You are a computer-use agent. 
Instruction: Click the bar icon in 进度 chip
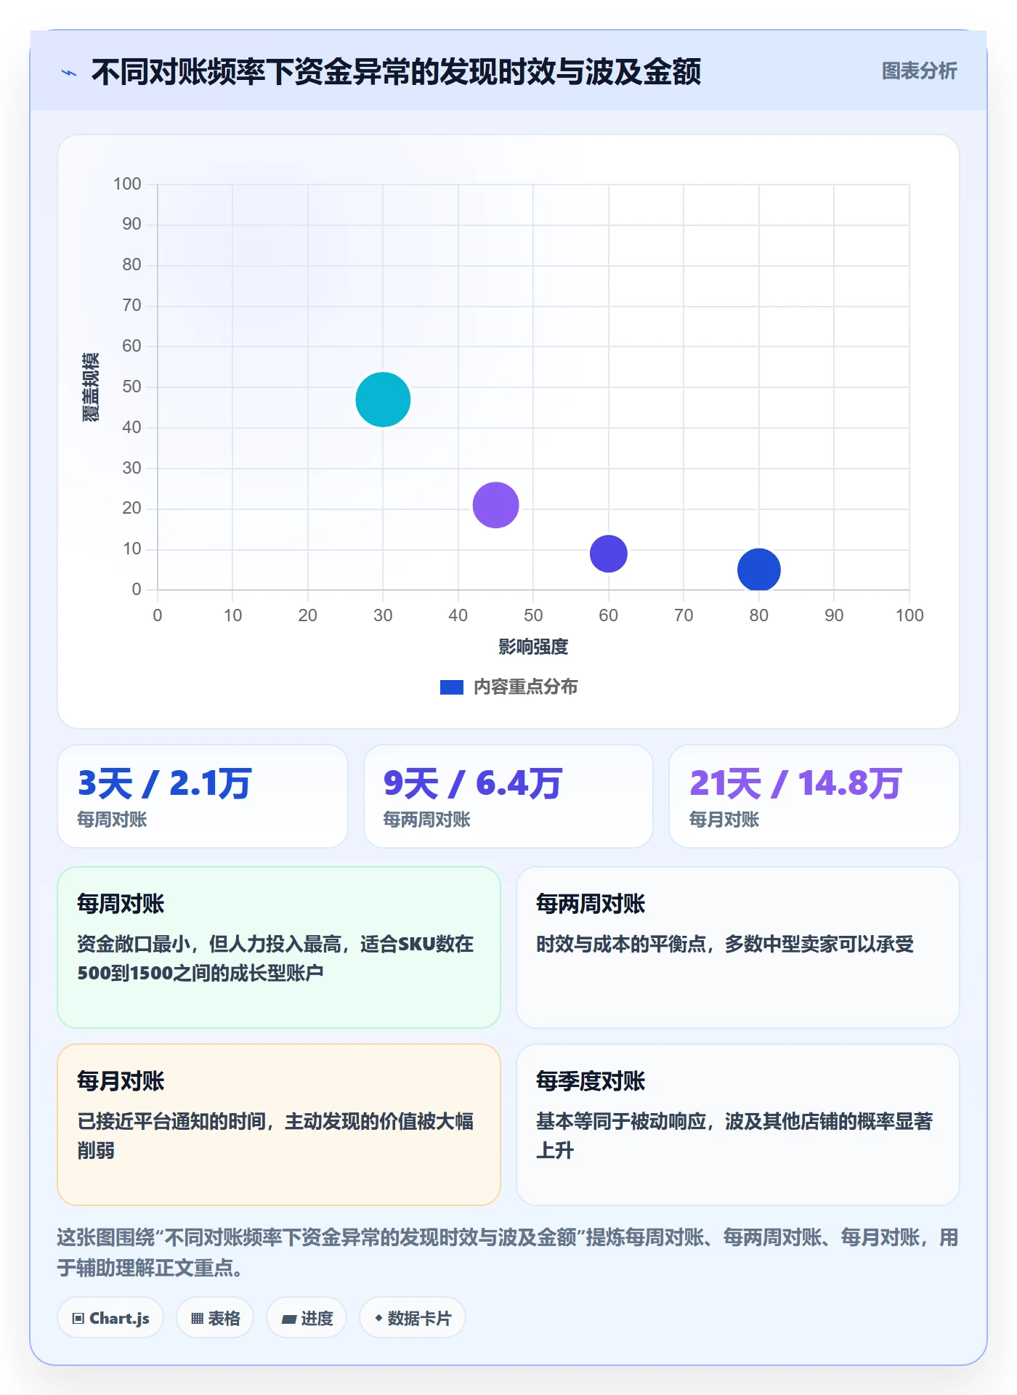pyautogui.click(x=289, y=1319)
